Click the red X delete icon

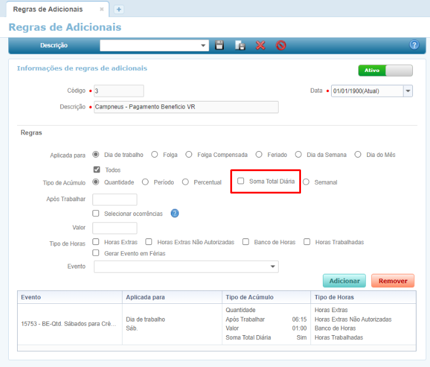coord(260,45)
